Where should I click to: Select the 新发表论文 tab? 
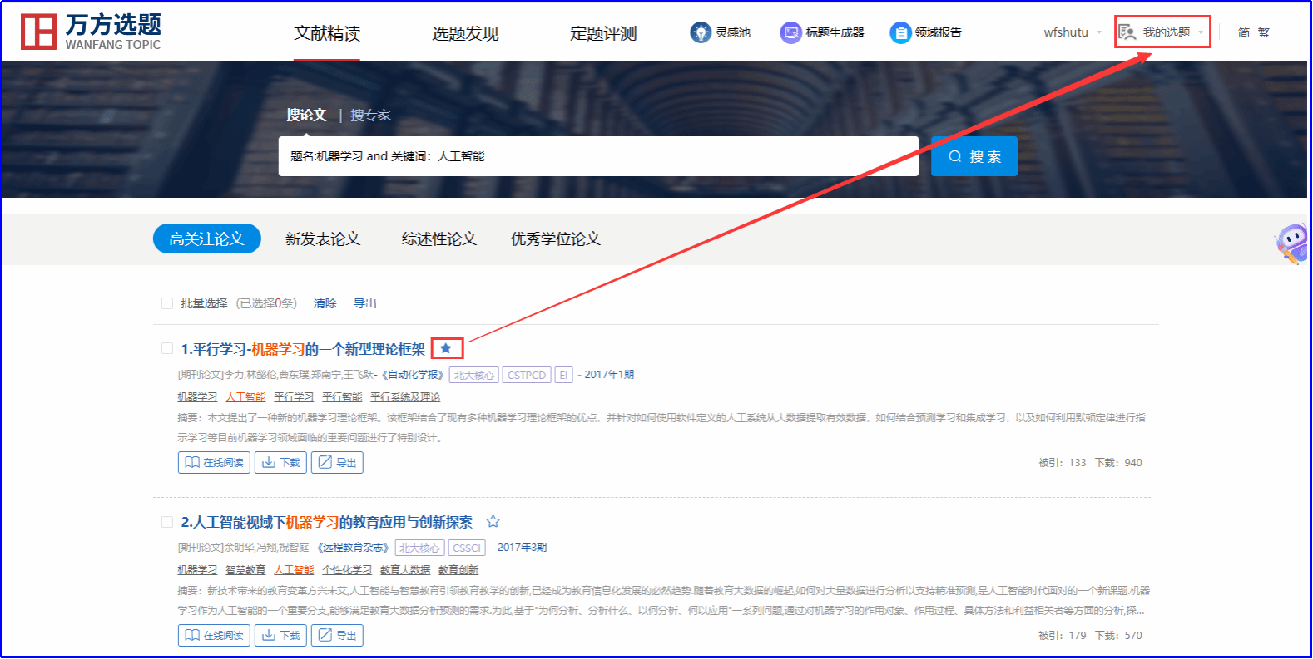[323, 239]
